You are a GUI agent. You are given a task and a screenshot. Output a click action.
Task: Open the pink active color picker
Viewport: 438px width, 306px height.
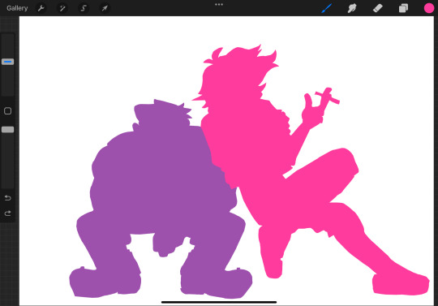pos(429,8)
